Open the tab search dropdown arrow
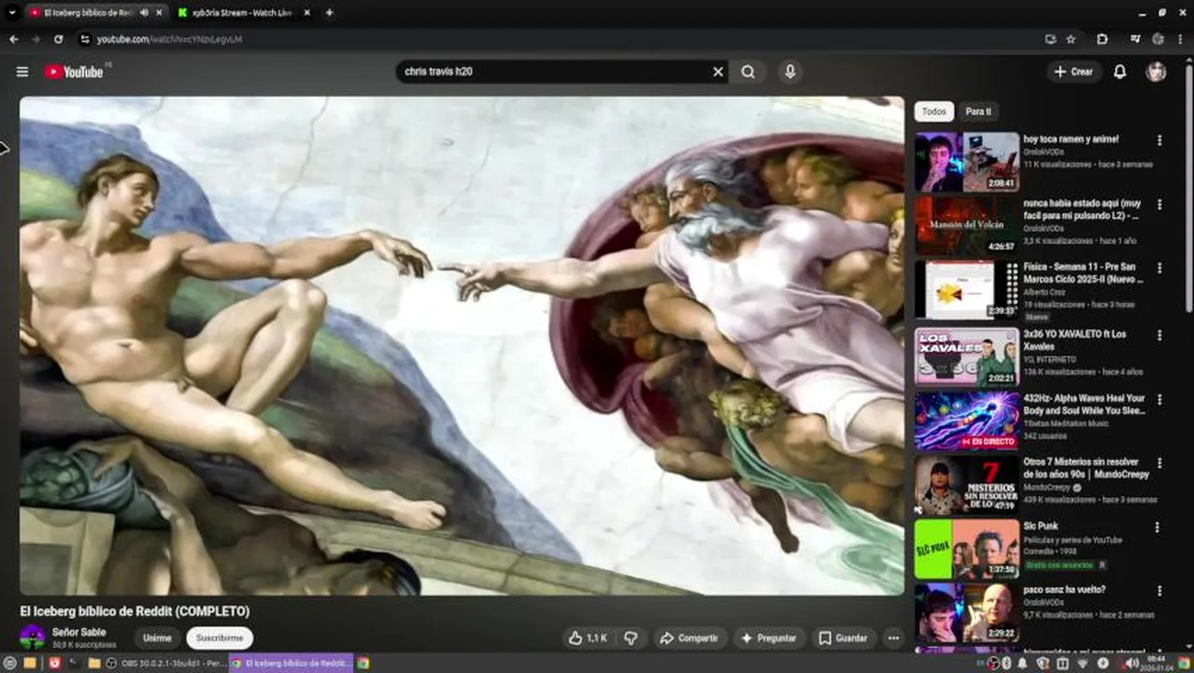 (11, 12)
